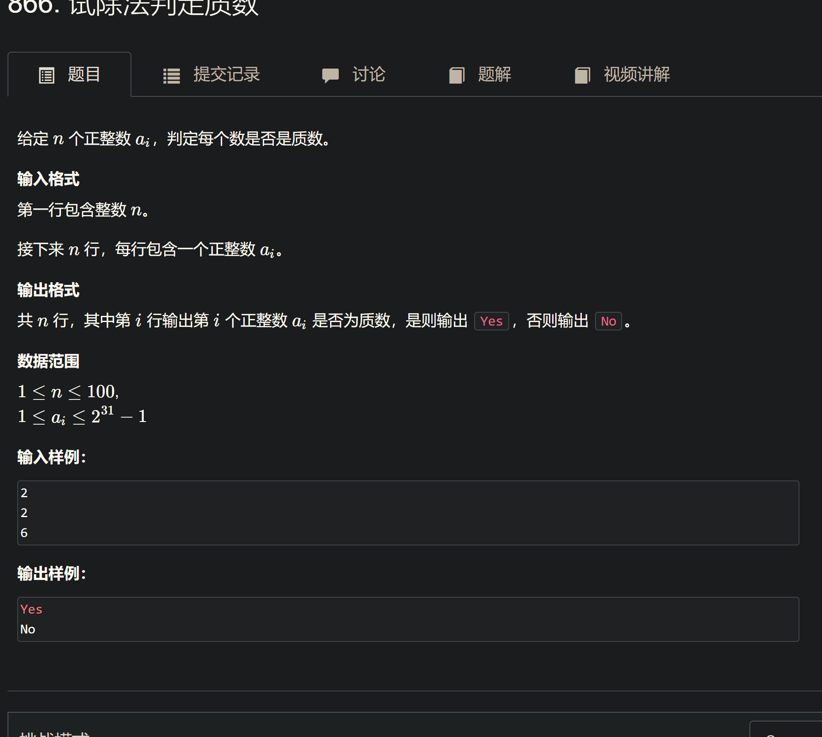Viewport: 822px width, 737px height.
Task: Click the list icon beside 提交记录
Action: (x=172, y=75)
